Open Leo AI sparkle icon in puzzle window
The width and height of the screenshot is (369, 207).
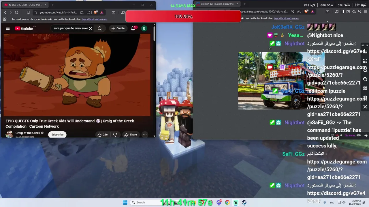tap(354, 11)
